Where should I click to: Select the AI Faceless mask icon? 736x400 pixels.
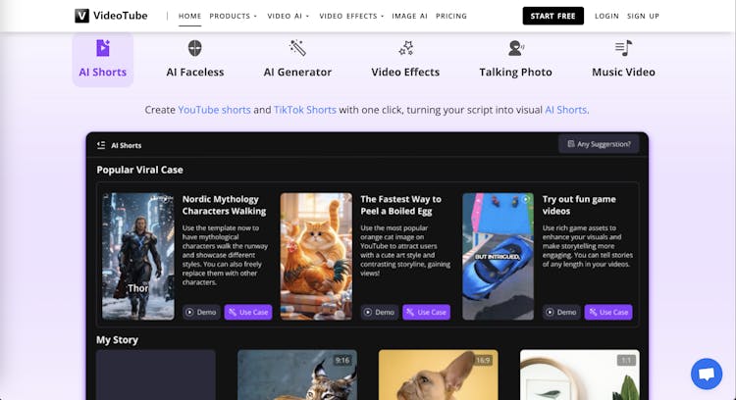195,48
